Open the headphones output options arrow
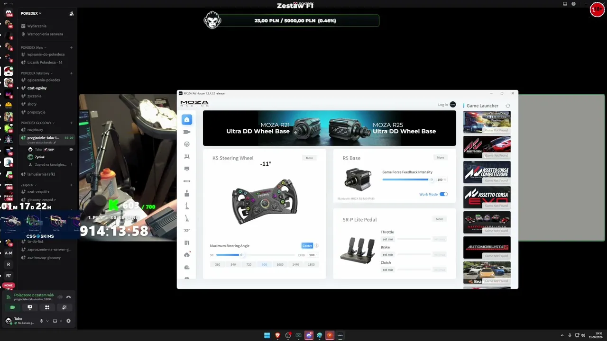The width and height of the screenshot is (607, 341). pos(61,321)
